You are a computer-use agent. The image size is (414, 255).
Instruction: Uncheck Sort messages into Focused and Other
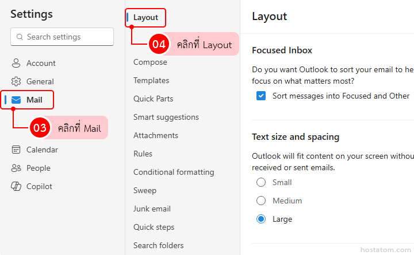261,96
